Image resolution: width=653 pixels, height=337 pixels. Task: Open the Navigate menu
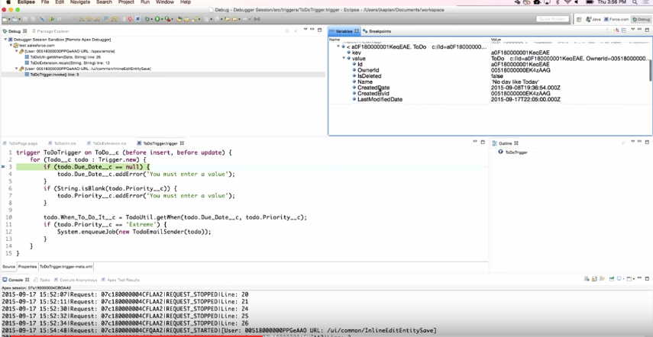(80, 3)
